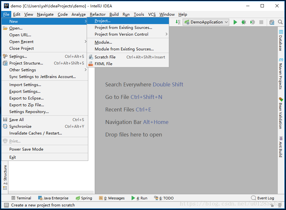Choose Open... with the folder icon
Image resolution: width=286 pixels, height=210 pixels.
pyautogui.click(x=45, y=28)
